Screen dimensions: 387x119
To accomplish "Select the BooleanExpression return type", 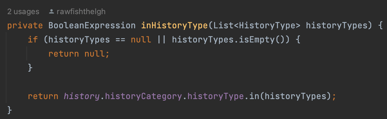I will tap(92, 26).
